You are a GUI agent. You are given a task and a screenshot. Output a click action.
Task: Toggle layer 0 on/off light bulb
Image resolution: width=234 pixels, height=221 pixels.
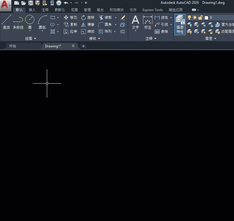point(189,18)
